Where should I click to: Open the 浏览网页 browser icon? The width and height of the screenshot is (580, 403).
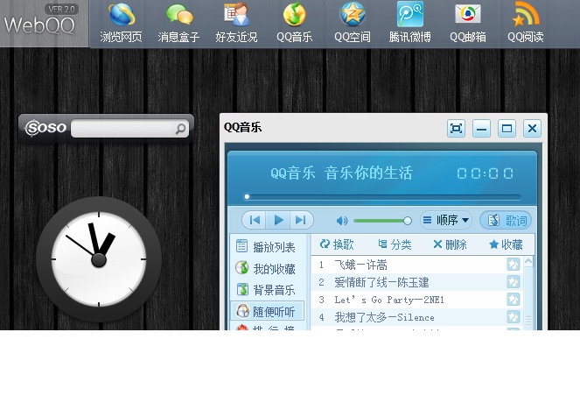[121, 22]
